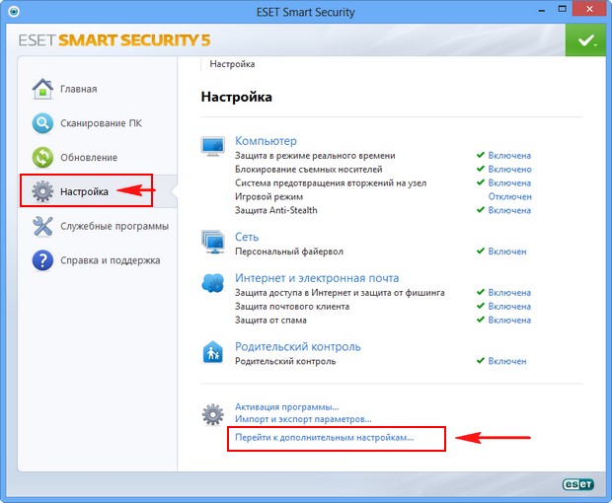Click the Настройка breadcrumb at top
The height and width of the screenshot is (503, 612).
(232, 64)
